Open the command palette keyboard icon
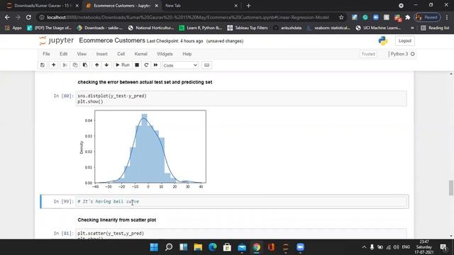Viewport: 454px width, 255px height. tap(206, 65)
